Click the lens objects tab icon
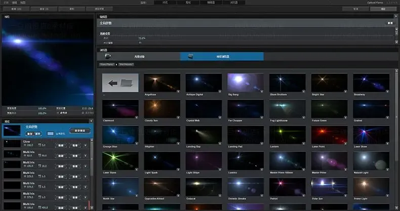Screen dimensions: 400x211 click(107, 57)
